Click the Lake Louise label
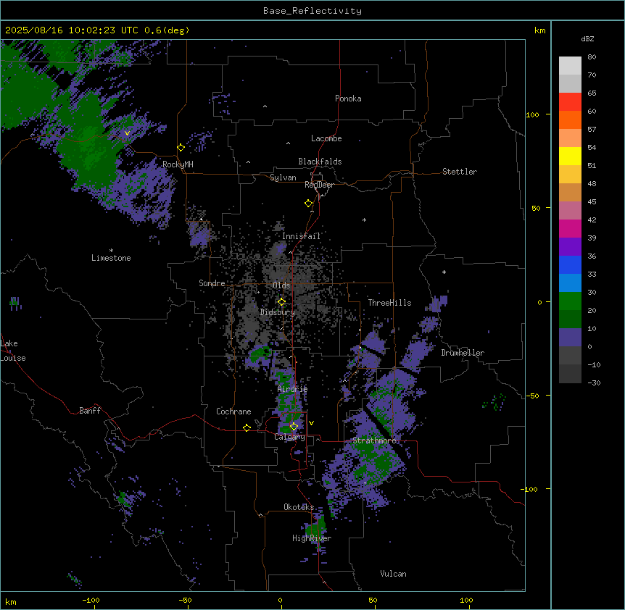Screen dimensions: 625x610 pos(13,351)
